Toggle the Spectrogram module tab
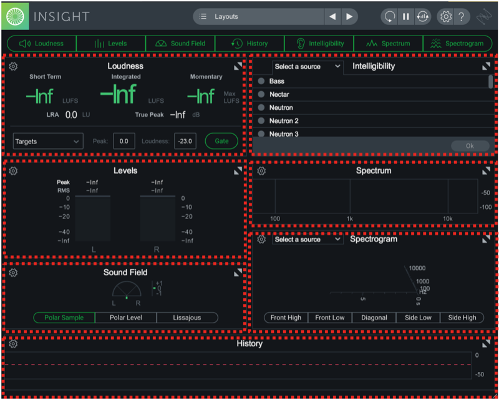This screenshot has width=499, height=400. (457, 44)
